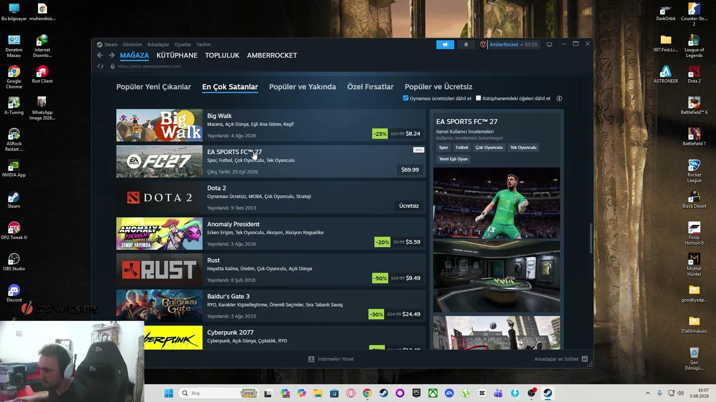Click the Futbol tag button
Viewport: 716px width, 402px height.
461,147
